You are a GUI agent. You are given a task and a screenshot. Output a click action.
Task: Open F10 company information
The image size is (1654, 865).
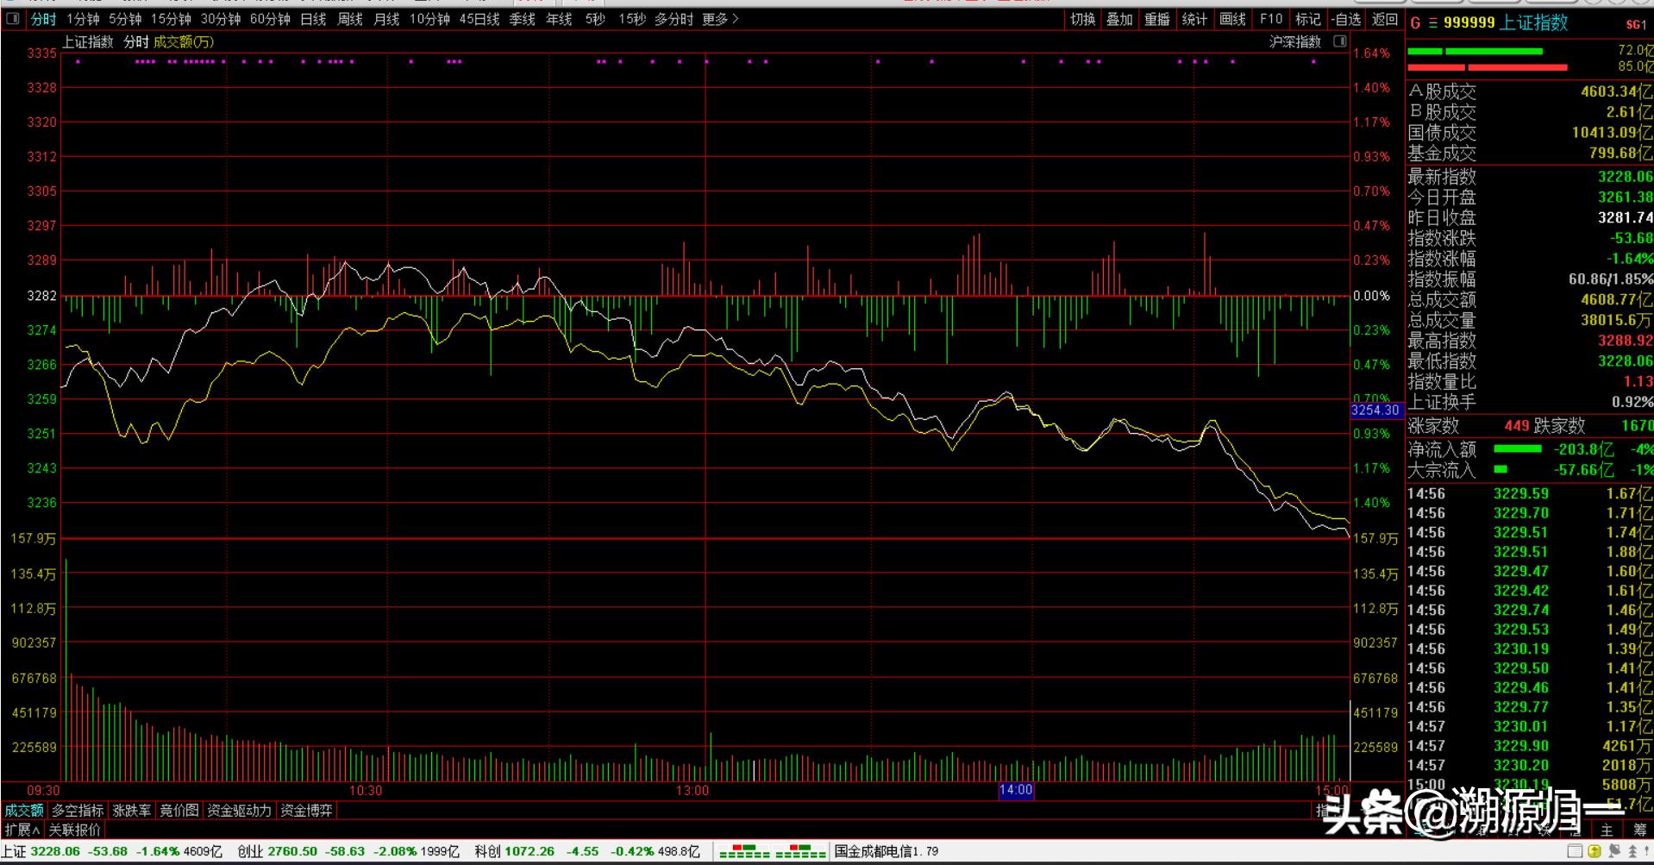1270,19
